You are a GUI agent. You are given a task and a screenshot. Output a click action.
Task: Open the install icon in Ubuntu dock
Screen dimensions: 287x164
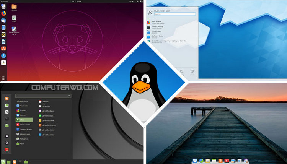click(x=3, y=6)
